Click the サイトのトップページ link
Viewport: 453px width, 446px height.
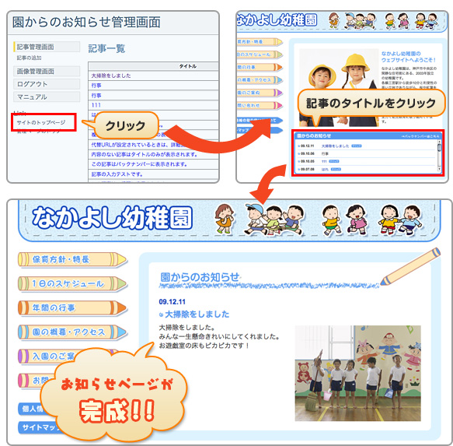point(41,122)
